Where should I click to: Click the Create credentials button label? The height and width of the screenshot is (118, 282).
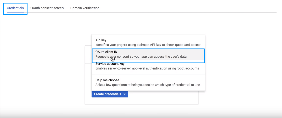coord(108,94)
